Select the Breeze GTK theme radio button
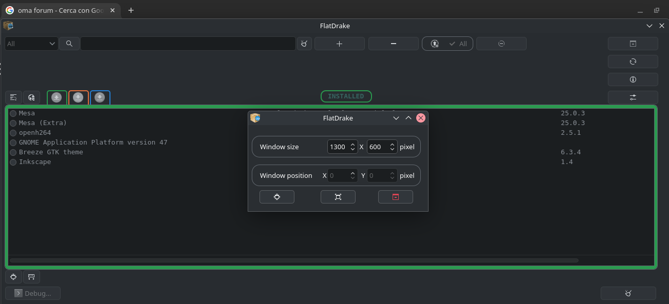Image resolution: width=669 pixels, height=304 pixels. point(13,152)
